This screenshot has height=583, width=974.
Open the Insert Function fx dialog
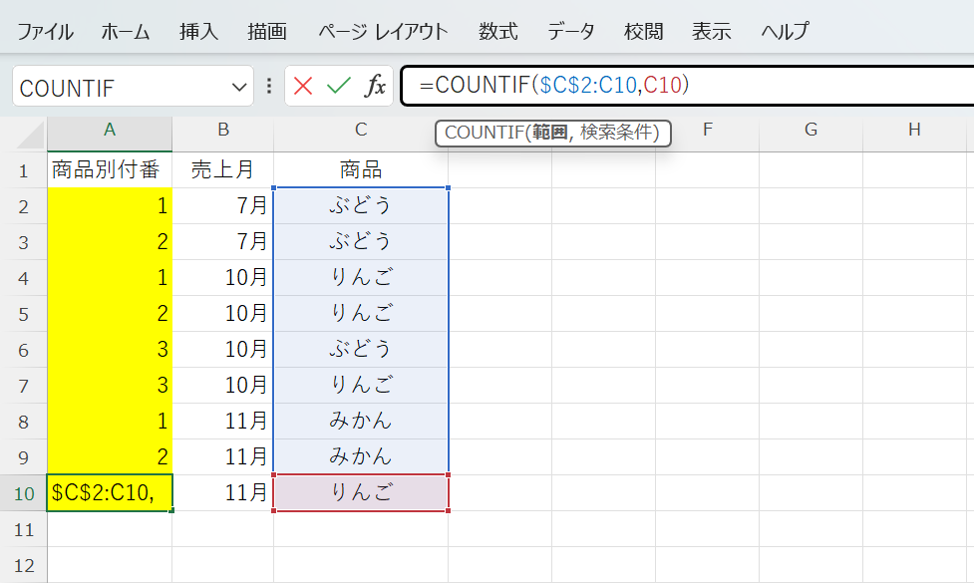click(x=375, y=87)
